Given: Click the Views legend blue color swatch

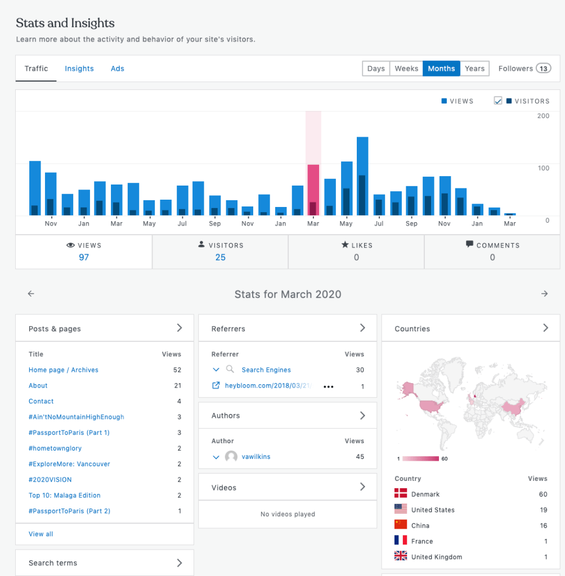Looking at the screenshot, I should (444, 101).
